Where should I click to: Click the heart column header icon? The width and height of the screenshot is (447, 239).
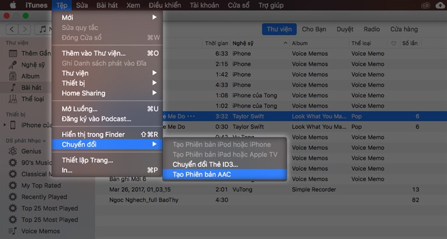point(394,44)
